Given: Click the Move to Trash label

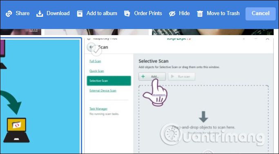Looking at the screenshot, I should (x=223, y=13).
